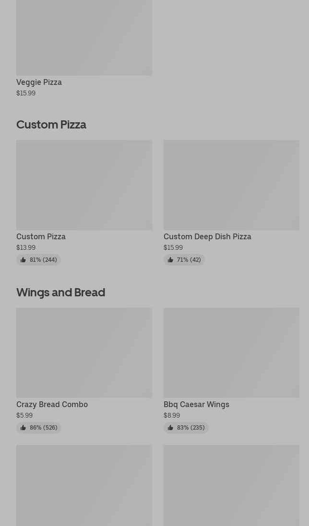Select the Custom Pizza item image
The width and height of the screenshot is (309, 526).
[x=84, y=185]
